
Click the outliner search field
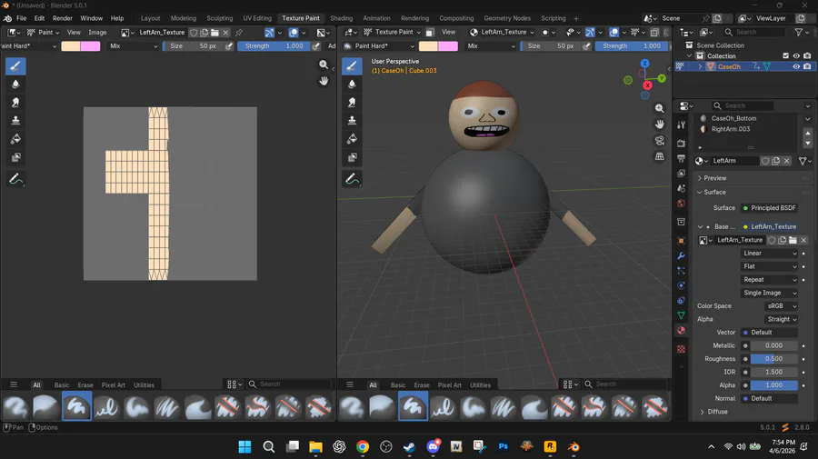pyautogui.click(x=754, y=33)
